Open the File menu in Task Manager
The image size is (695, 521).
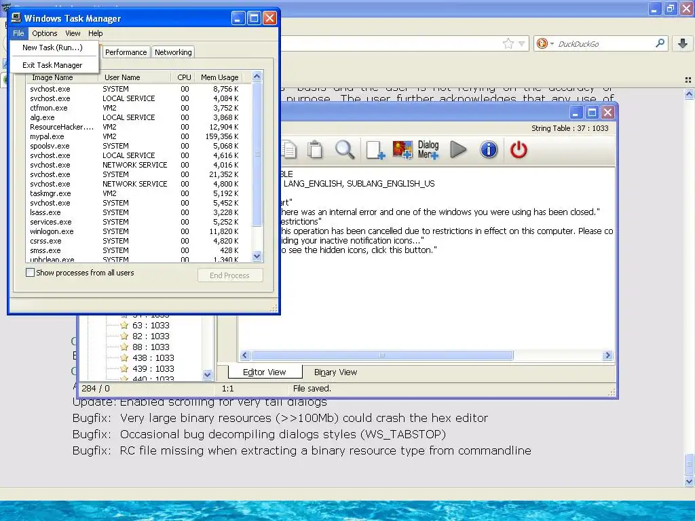tap(18, 33)
